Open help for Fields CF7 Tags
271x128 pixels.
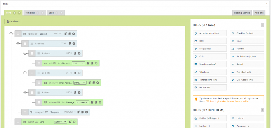click(x=262, y=25)
